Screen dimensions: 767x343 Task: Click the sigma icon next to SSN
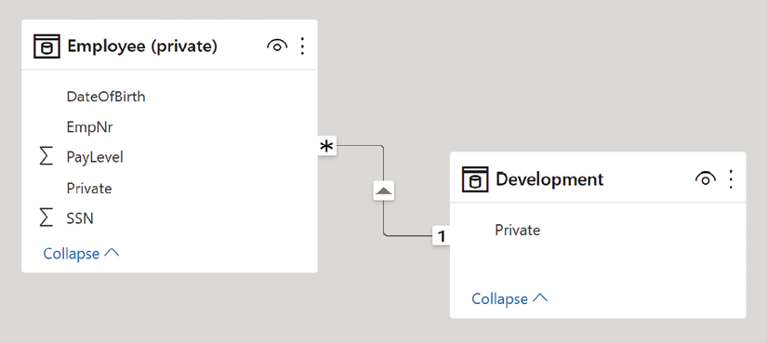46,218
